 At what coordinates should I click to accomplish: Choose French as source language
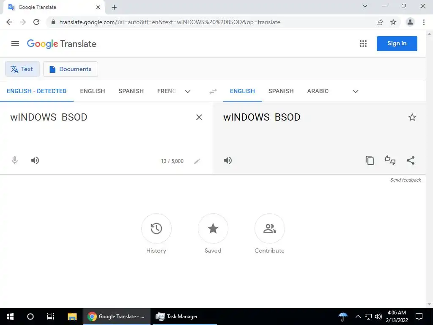(167, 91)
